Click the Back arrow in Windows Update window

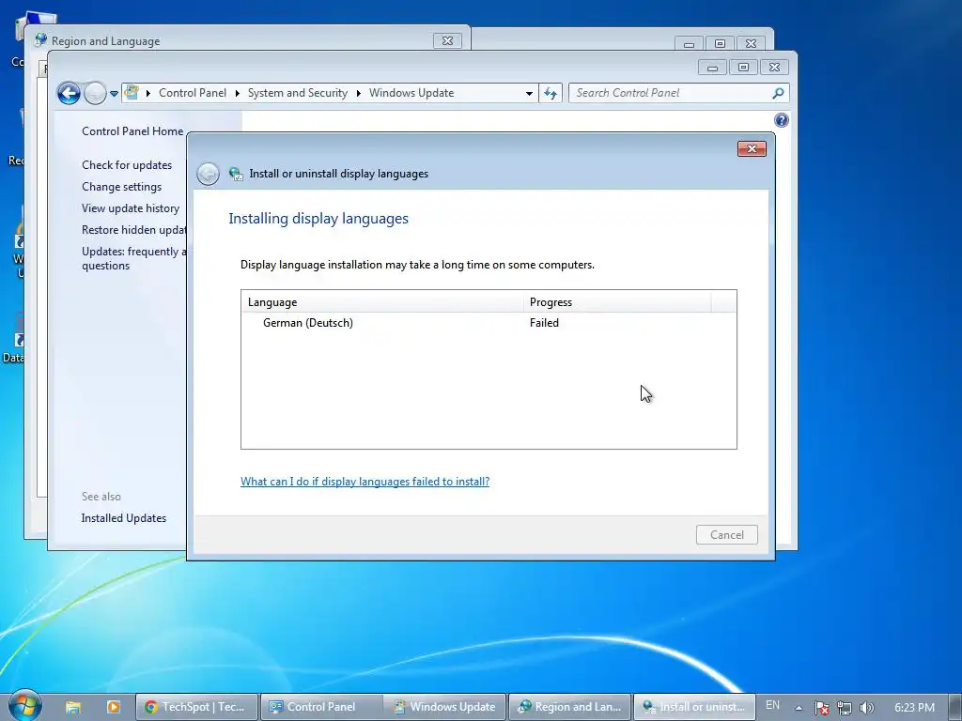69,93
